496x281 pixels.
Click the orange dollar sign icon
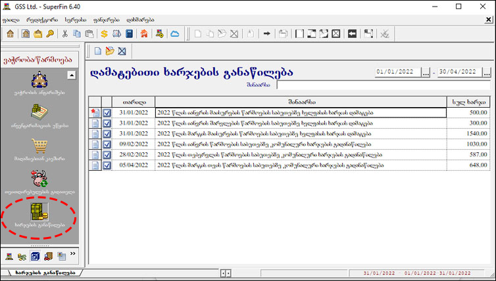[104, 33]
